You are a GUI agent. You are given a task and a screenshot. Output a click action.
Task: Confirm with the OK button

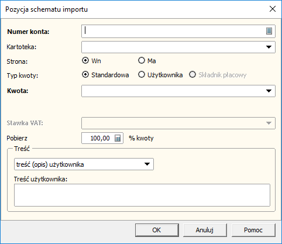(x=157, y=230)
